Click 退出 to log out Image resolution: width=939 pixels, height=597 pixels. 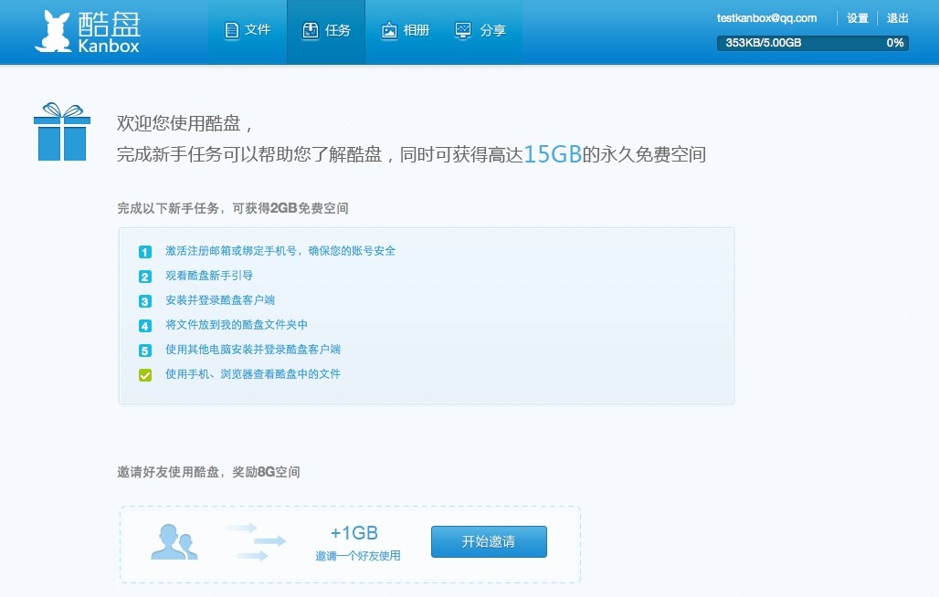pos(897,18)
